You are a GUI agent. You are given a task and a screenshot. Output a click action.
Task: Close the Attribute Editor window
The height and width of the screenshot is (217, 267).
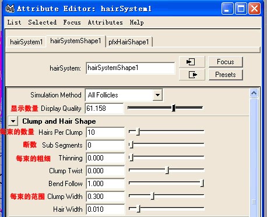254,9
